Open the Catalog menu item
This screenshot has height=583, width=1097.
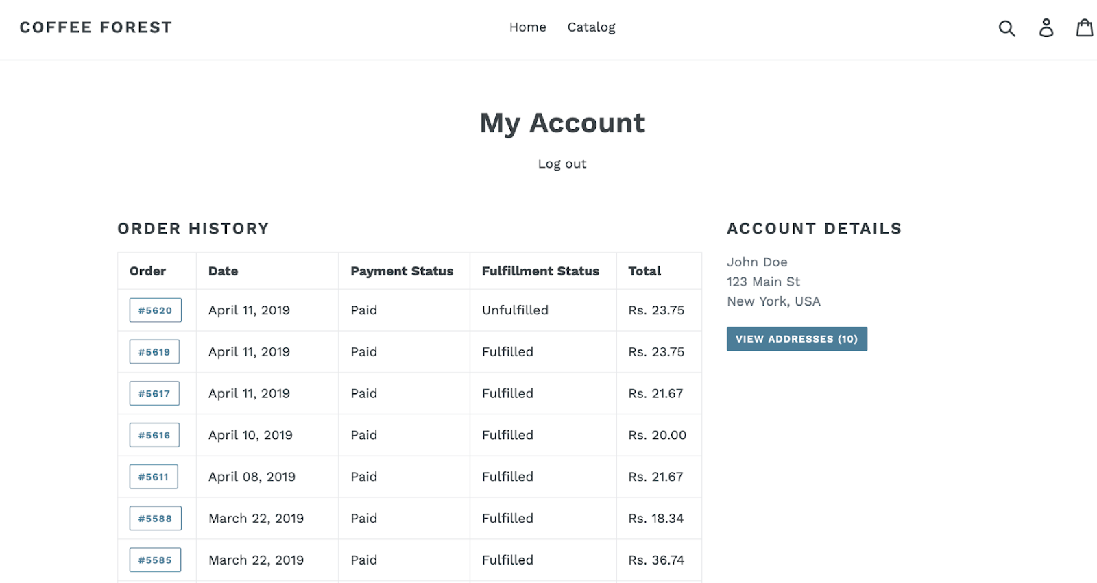click(591, 27)
